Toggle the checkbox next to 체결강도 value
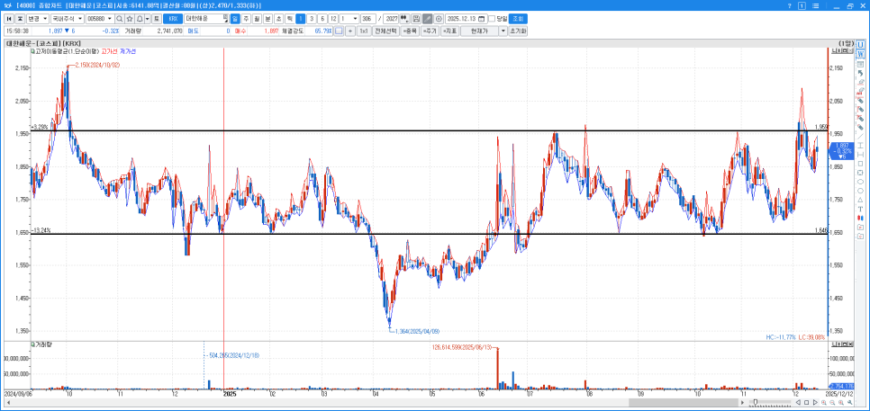 (338, 31)
